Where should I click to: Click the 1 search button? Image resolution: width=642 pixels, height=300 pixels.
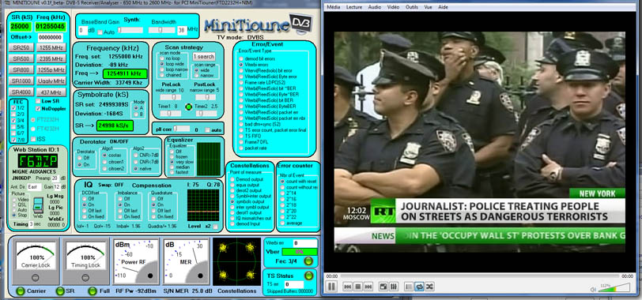(x=203, y=56)
